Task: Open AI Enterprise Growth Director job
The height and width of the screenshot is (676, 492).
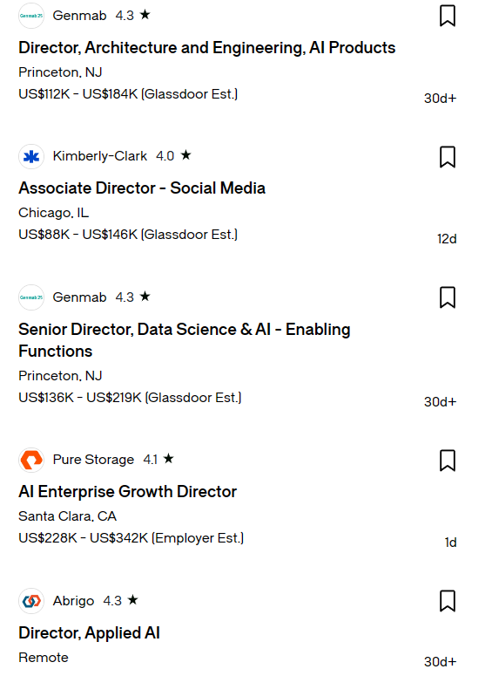Action: pos(127,491)
